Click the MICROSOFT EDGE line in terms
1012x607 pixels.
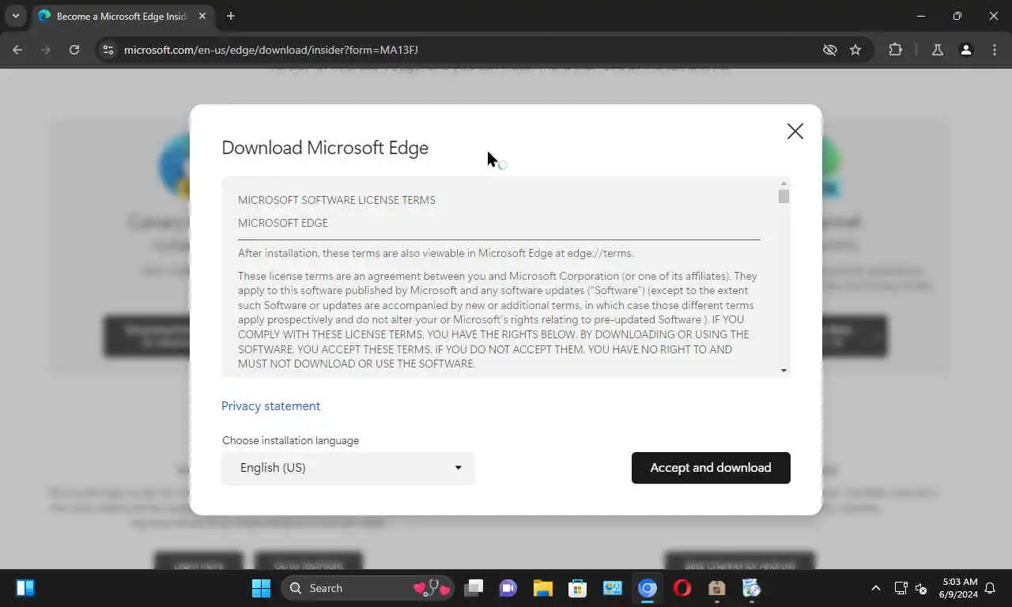(283, 223)
